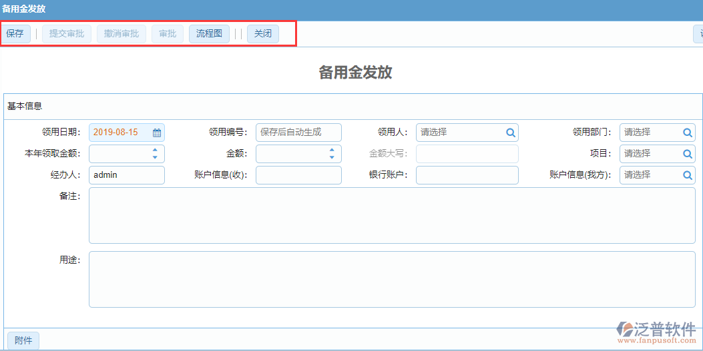703x351 pixels.
Task: Click the 保存 save button
Action: 16,34
